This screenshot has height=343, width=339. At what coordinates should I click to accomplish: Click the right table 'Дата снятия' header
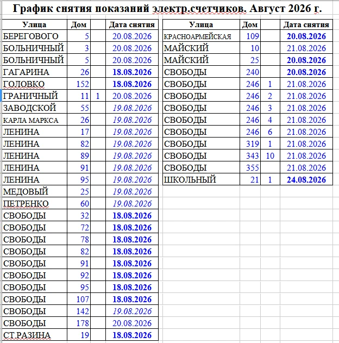(306, 24)
